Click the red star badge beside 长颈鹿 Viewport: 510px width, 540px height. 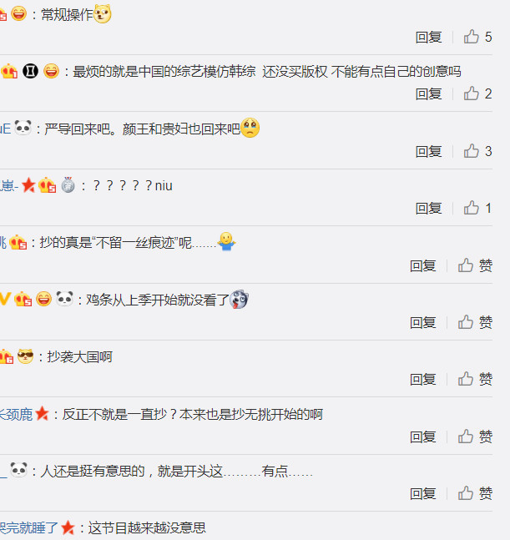[x=42, y=413]
